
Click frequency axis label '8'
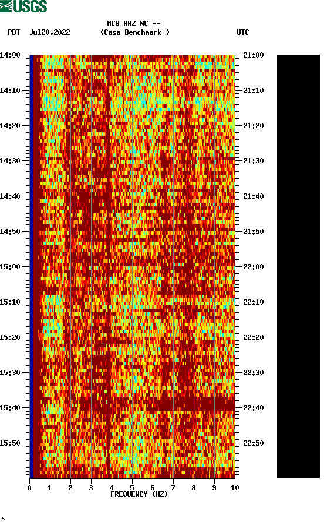194,488
